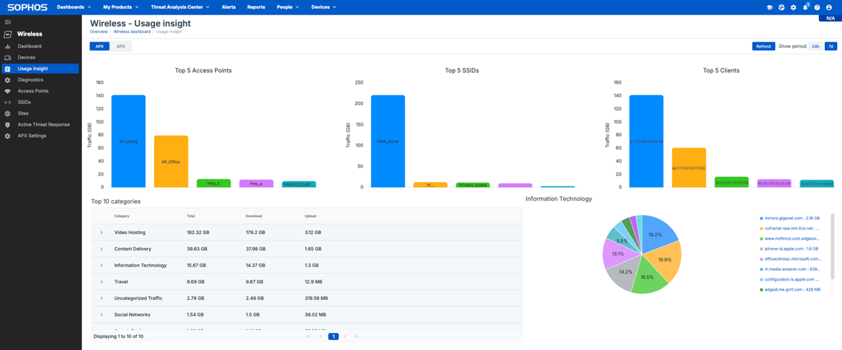Open the Threat Analysis Center menu

[x=180, y=7]
